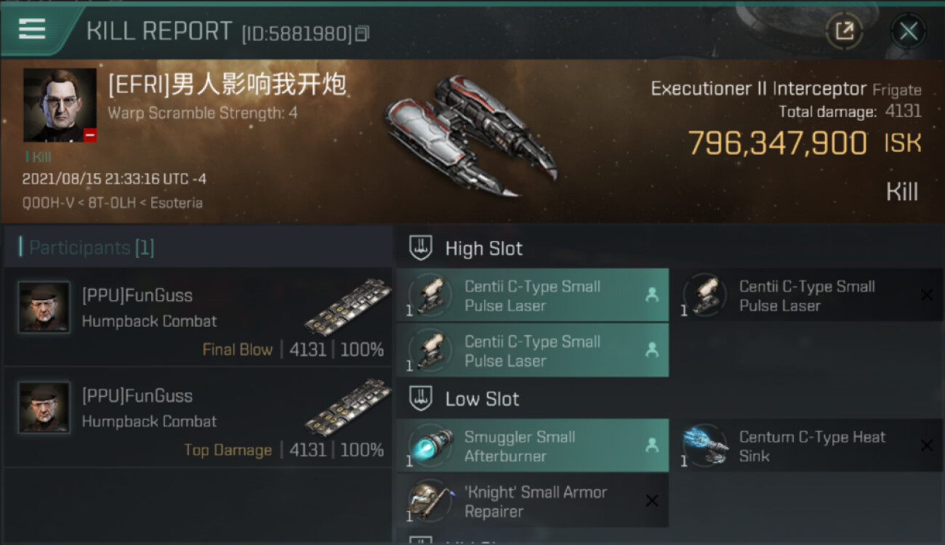The width and height of the screenshot is (945, 545).
Task: Toggle destroyed mark on right Pulse Laser
Action: 926,295
